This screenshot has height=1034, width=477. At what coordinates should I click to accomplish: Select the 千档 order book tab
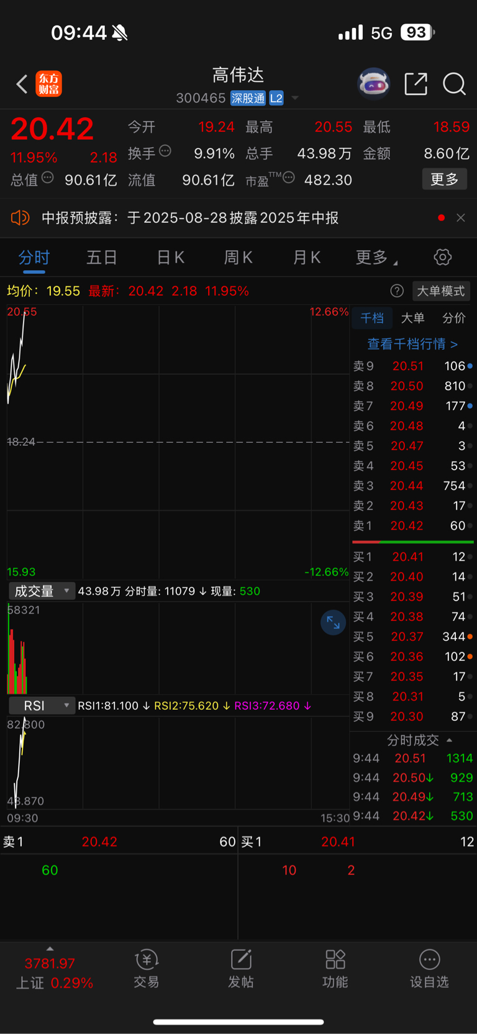point(372,318)
